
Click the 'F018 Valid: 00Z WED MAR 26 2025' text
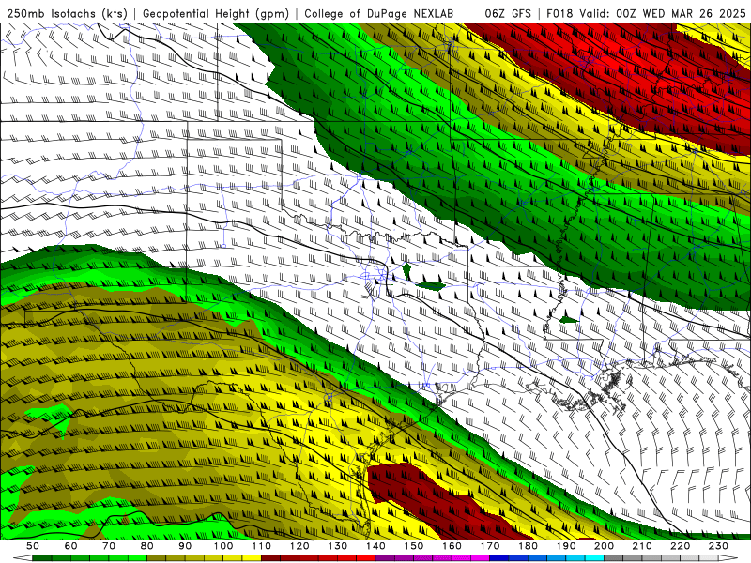pos(647,14)
